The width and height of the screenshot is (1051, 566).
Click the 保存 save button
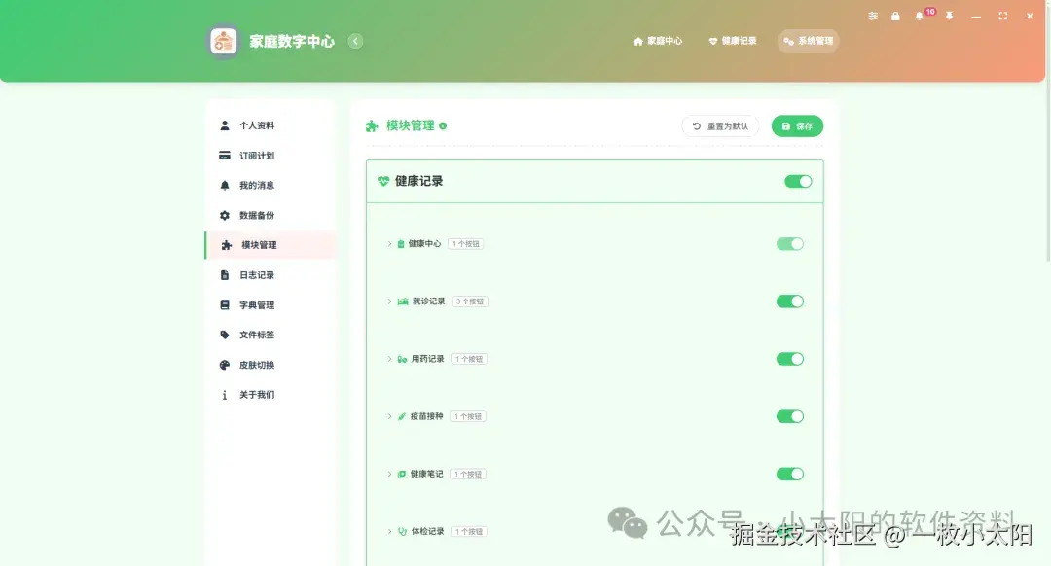click(x=797, y=125)
